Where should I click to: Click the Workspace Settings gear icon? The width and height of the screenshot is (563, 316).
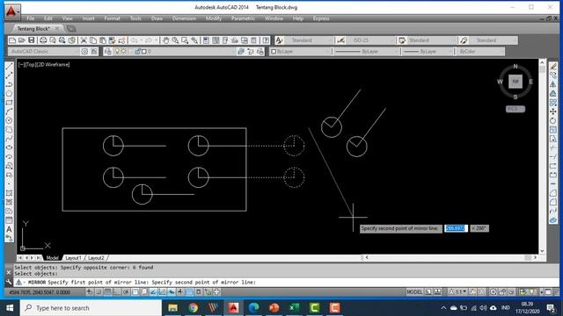pos(84,52)
